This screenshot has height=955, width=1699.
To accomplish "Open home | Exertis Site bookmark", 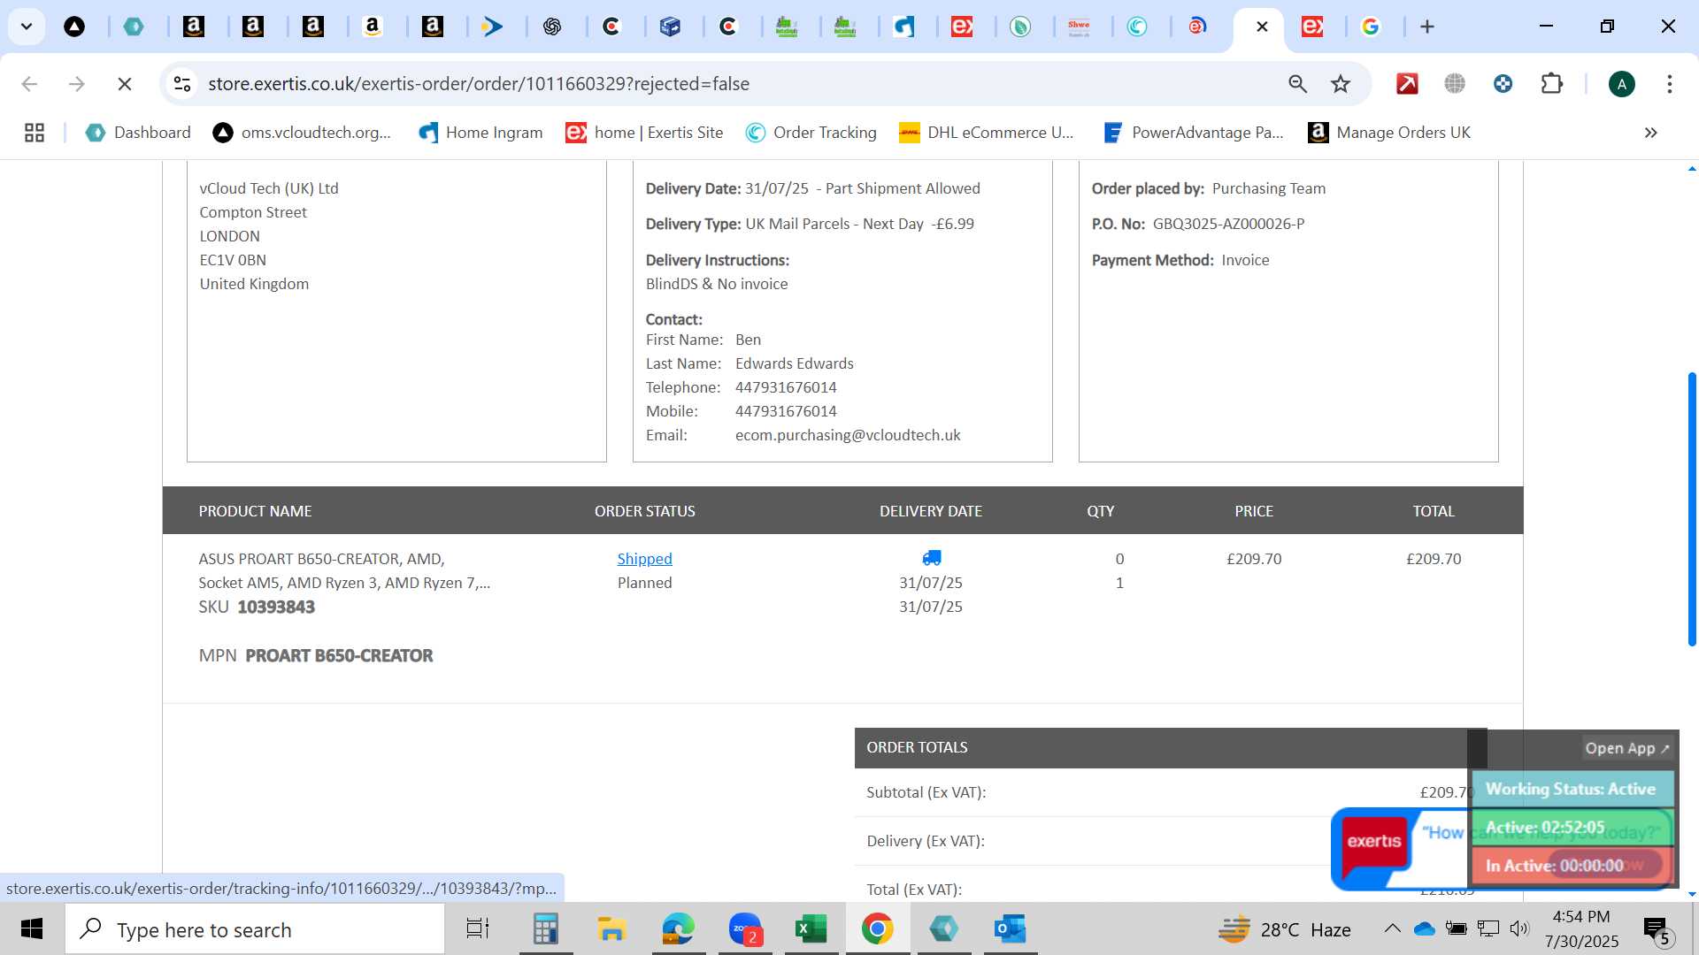I will coord(644,133).
